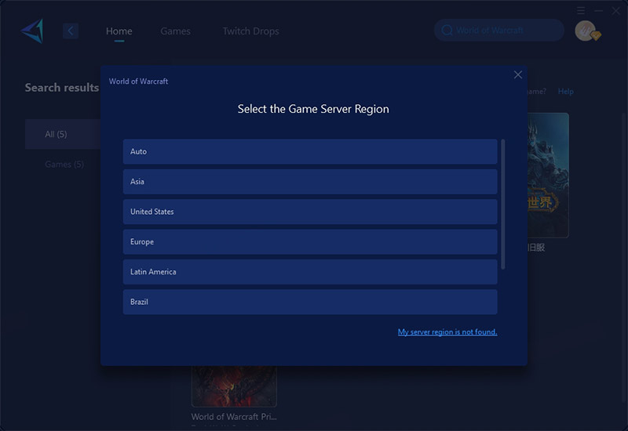Image resolution: width=628 pixels, height=431 pixels.
Task: Click the back arrow button
Action: tap(71, 31)
